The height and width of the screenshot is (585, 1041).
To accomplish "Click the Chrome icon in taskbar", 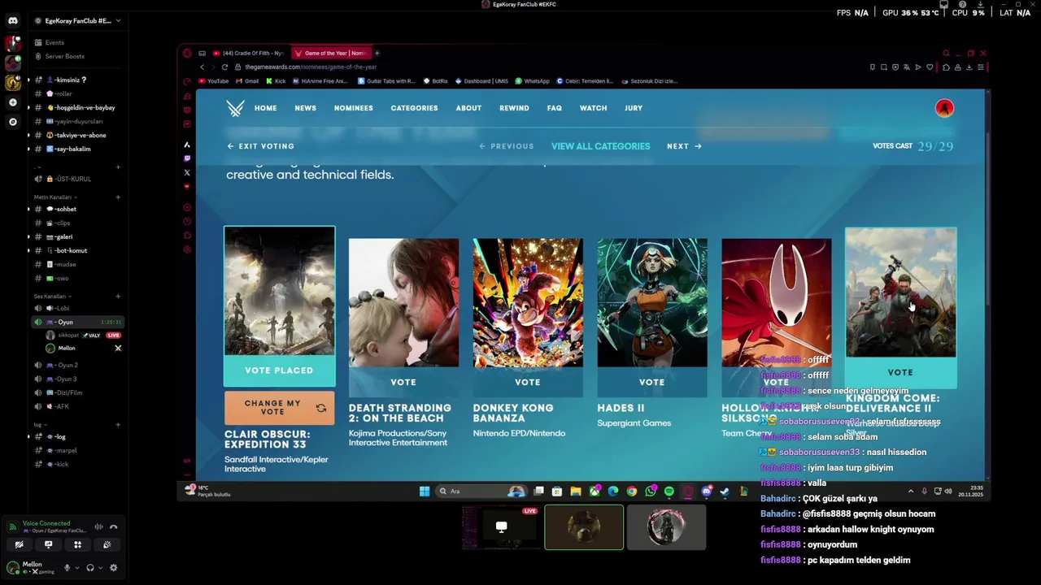I will (631, 491).
